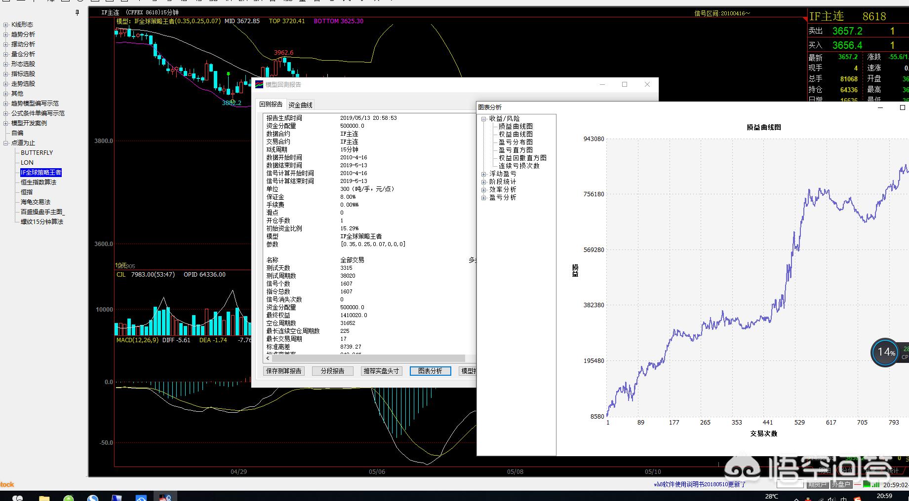Viewport: 909px width, 501px height.
Task: Select 权益曲线图 in chart analysis tree
Action: click(515, 134)
